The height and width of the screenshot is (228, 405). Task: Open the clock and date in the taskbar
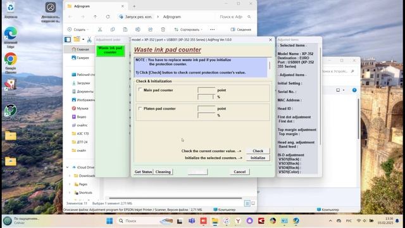pos(385,221)
